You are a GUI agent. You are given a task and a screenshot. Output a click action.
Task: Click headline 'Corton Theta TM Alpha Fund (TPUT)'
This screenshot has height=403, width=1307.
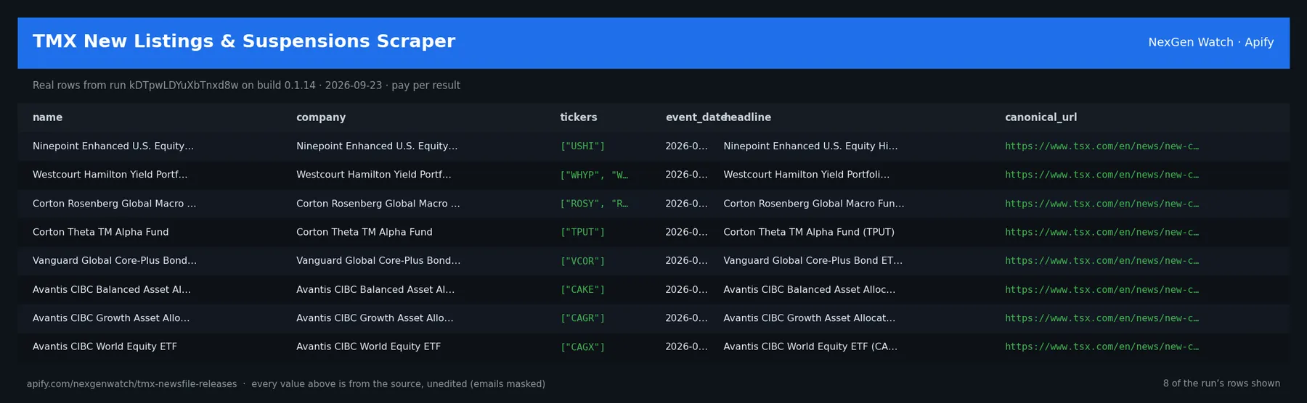809,232
